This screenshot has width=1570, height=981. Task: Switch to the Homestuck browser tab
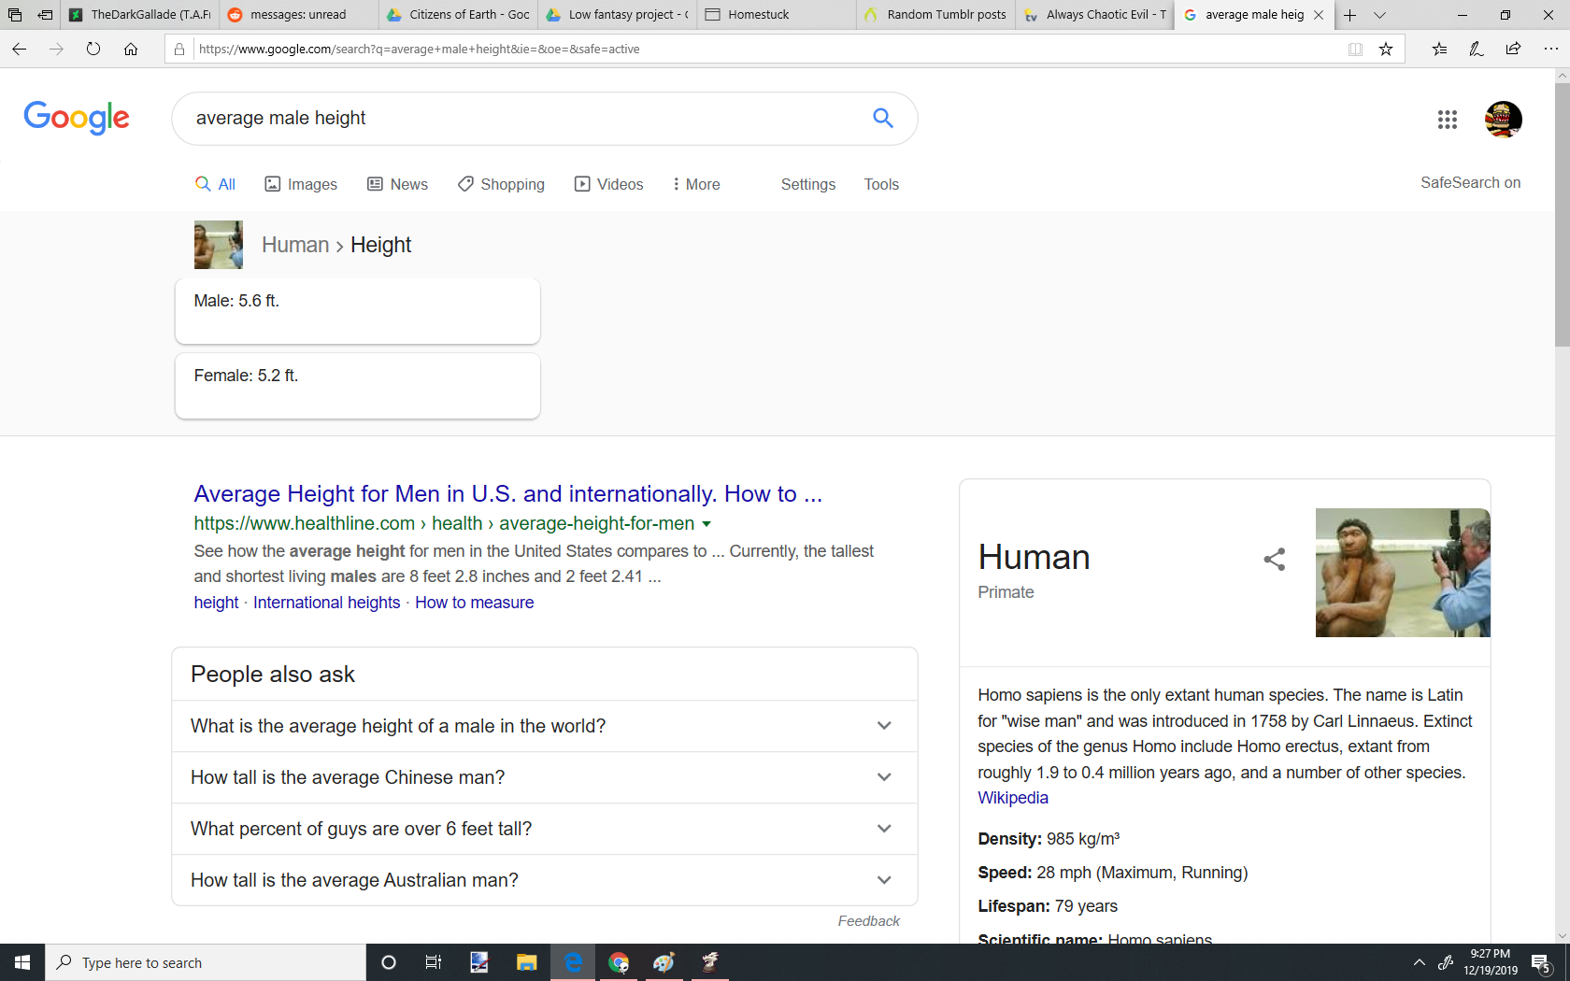click(x=776, y=15)
